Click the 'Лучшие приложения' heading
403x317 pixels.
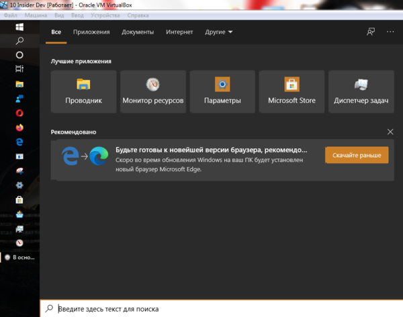(81, 61)
